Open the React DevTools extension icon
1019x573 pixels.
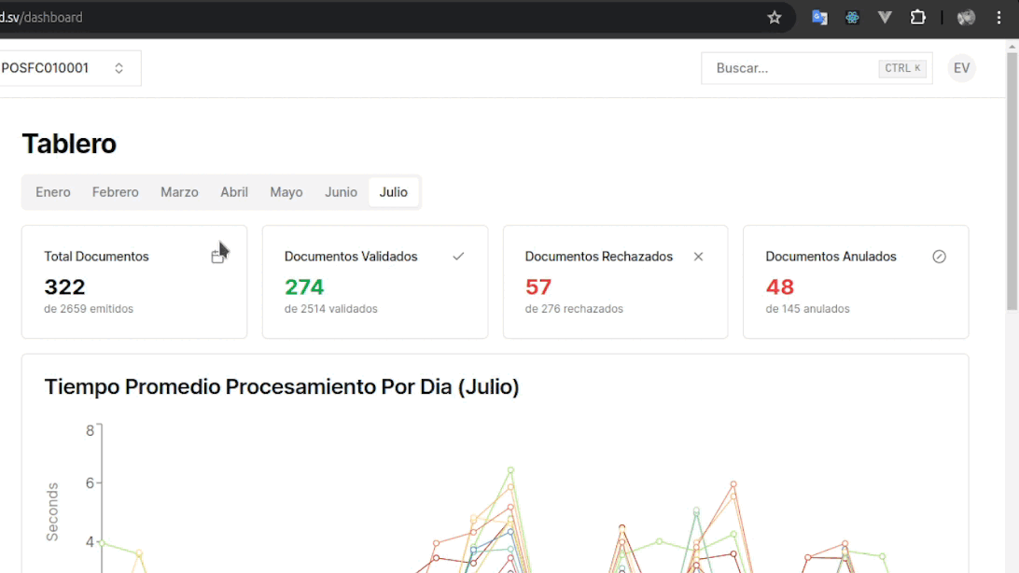[851, 17]
